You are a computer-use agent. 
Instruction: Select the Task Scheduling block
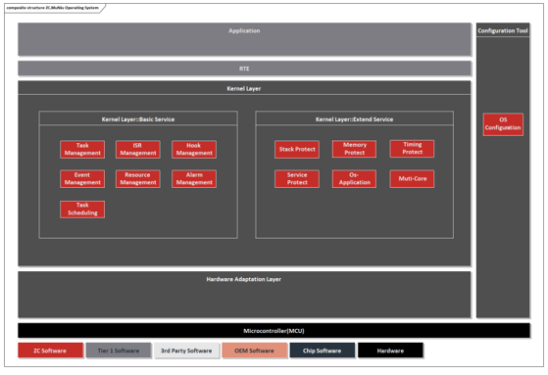point(82,210)
